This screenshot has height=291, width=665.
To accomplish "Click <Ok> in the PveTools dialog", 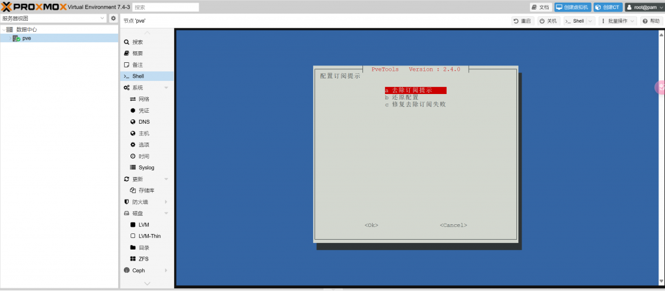I will 371,226.
